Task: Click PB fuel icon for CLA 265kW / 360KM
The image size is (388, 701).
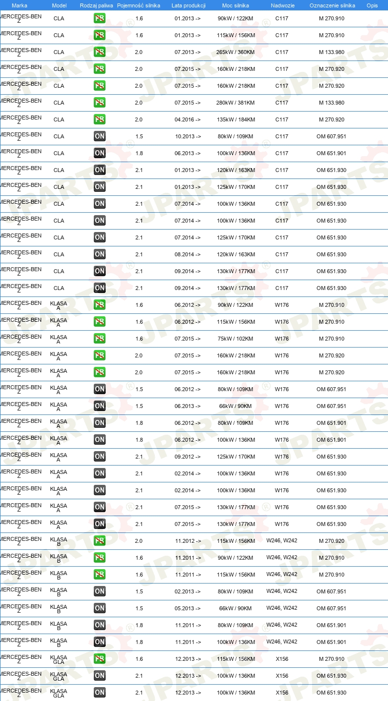Action: point(100,52)
